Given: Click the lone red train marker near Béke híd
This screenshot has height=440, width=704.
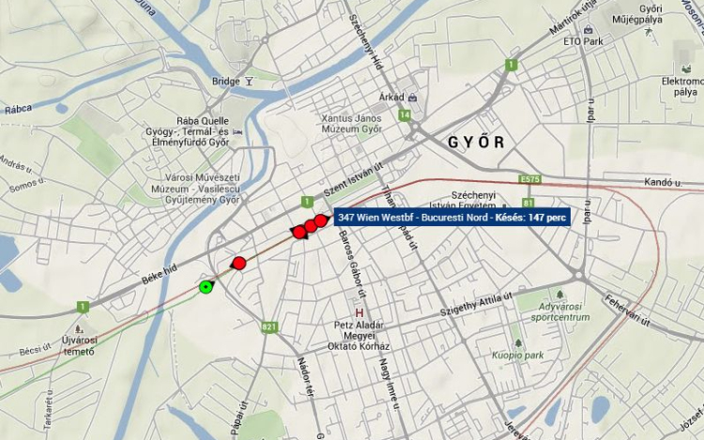Looking at the screenshot, I should 239,264.
